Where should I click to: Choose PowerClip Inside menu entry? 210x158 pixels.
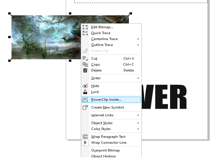coord(111,99)
